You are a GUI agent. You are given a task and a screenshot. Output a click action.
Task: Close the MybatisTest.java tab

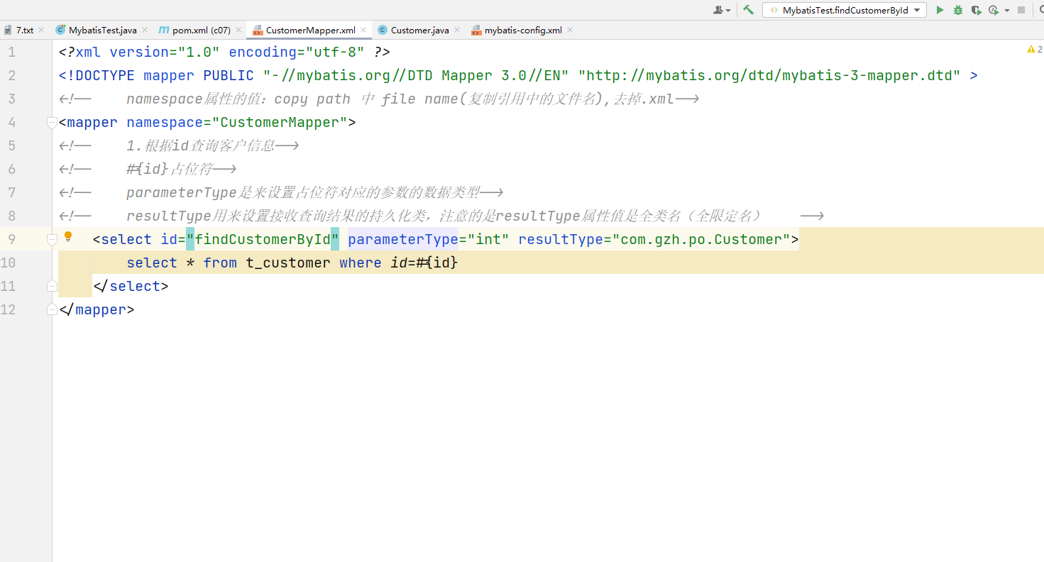(145, 30)
